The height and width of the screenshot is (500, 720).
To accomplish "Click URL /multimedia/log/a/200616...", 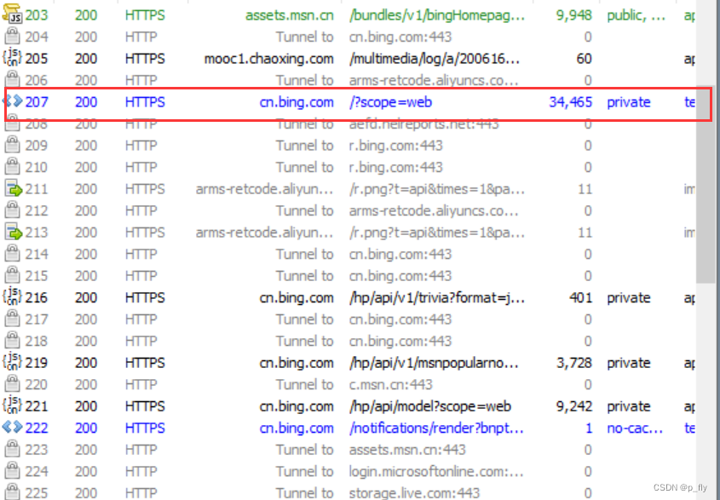I will point(435,59).
